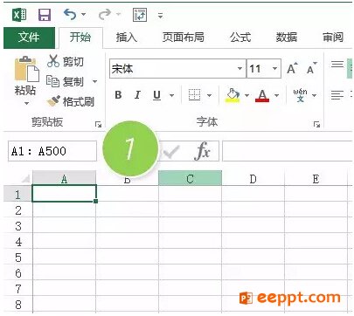Undo the last action
The width and height of the screenshot is (354, 316).
click(70, 14)
